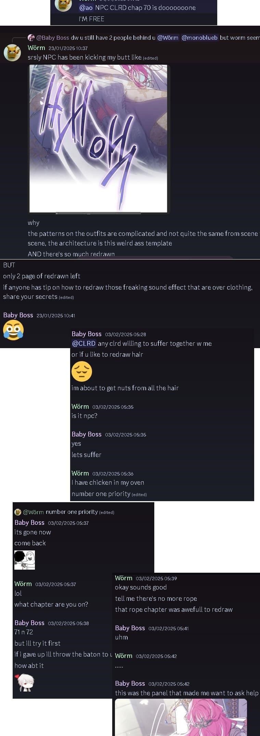Click the Pikachu avatar at the very top
Image resolution: width=260 pixels, height=736 pixels.
tap(64, 5)
